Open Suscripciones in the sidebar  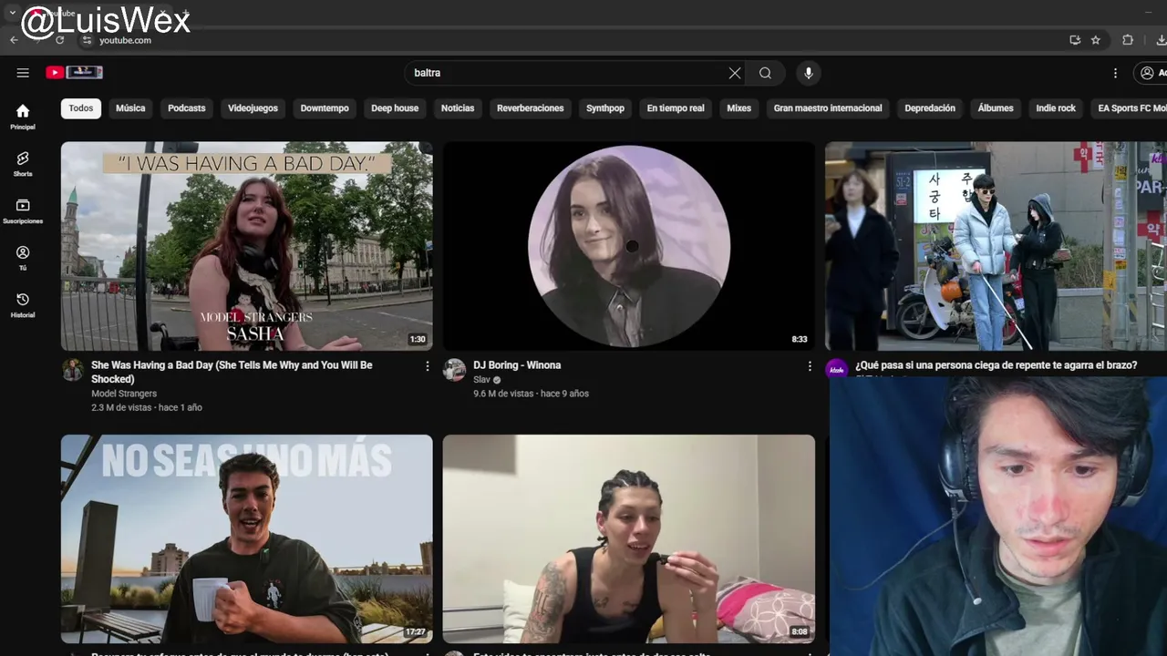click(23, 211)
